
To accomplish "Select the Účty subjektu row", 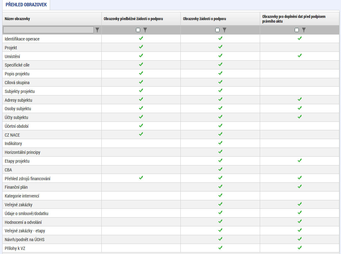I will click(x=171, y=117).
